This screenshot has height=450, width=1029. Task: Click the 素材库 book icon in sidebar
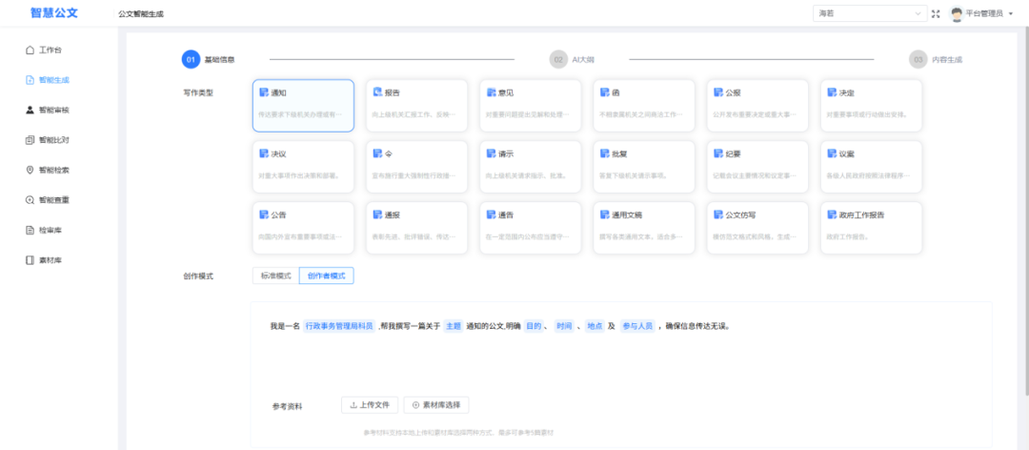pos(30,260)
